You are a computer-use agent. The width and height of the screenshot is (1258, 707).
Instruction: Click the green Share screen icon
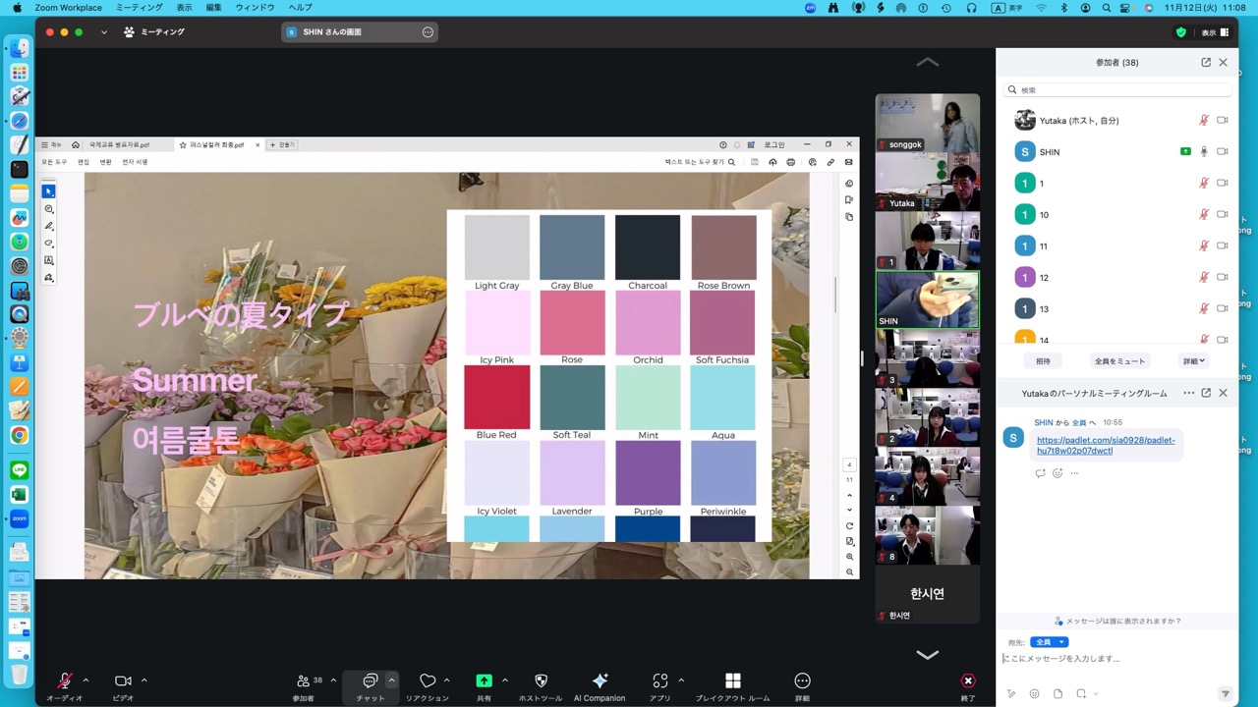pos(484,680)
